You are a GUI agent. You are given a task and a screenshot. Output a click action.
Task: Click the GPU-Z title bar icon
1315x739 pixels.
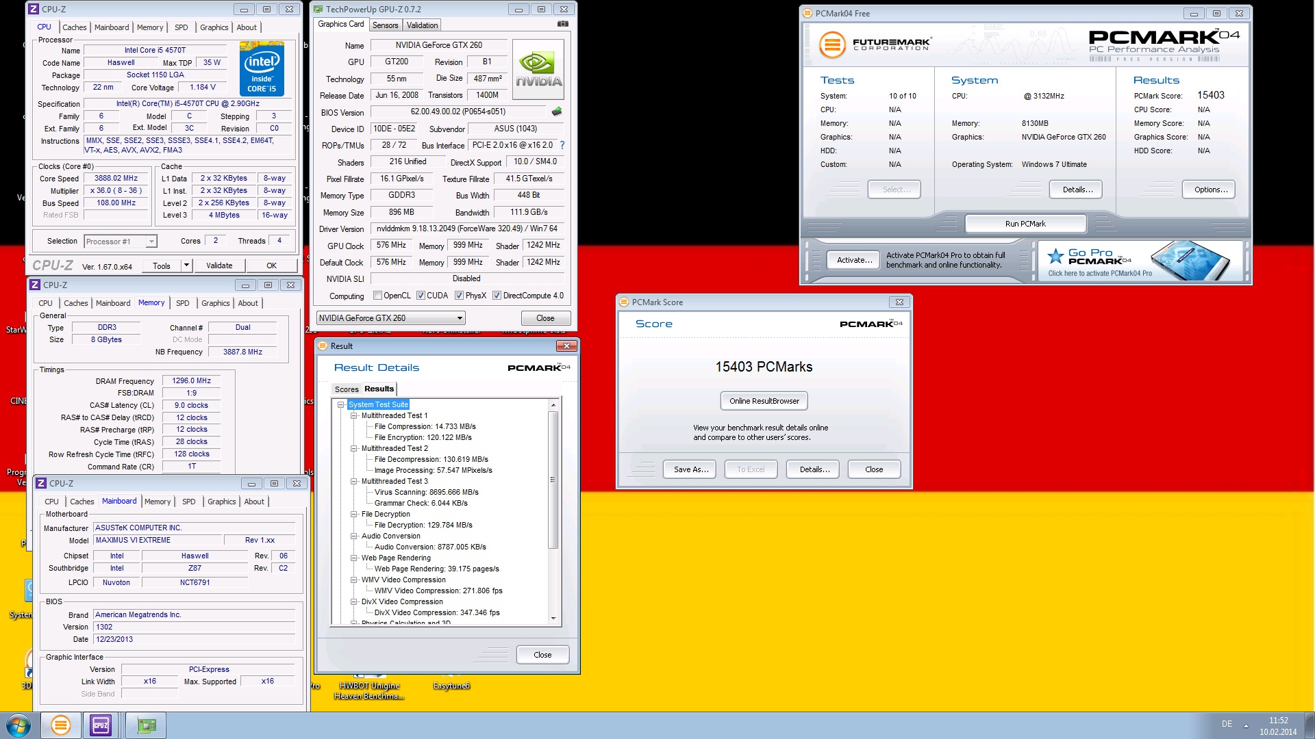[318, 10]
